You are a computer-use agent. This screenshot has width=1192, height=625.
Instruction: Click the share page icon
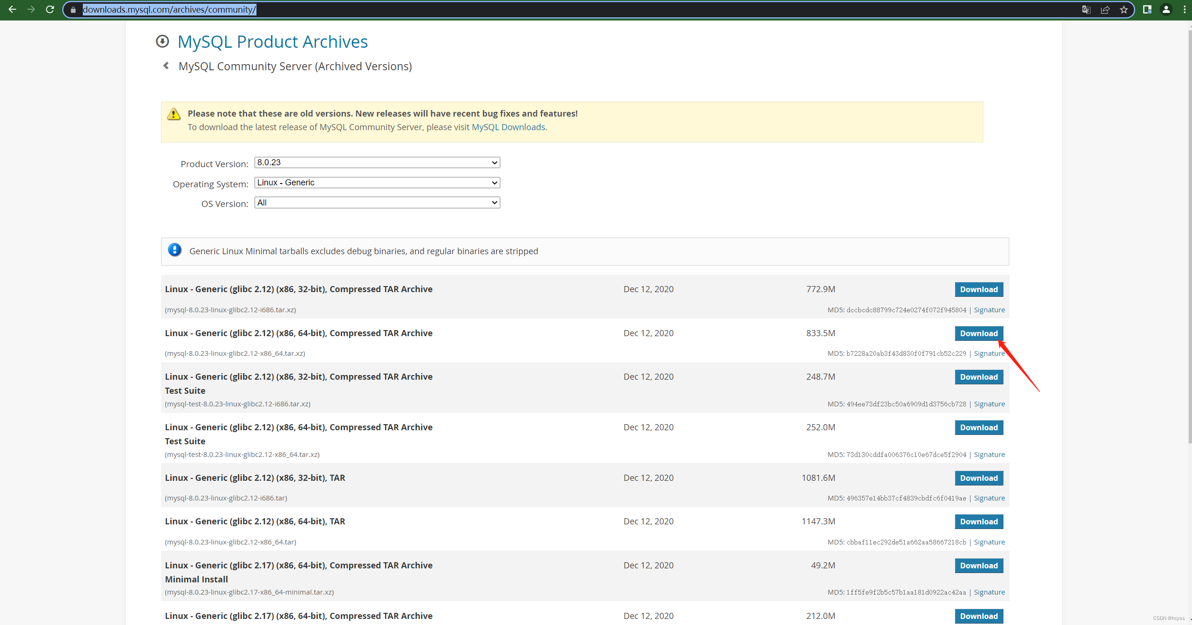coord(1105,10)
